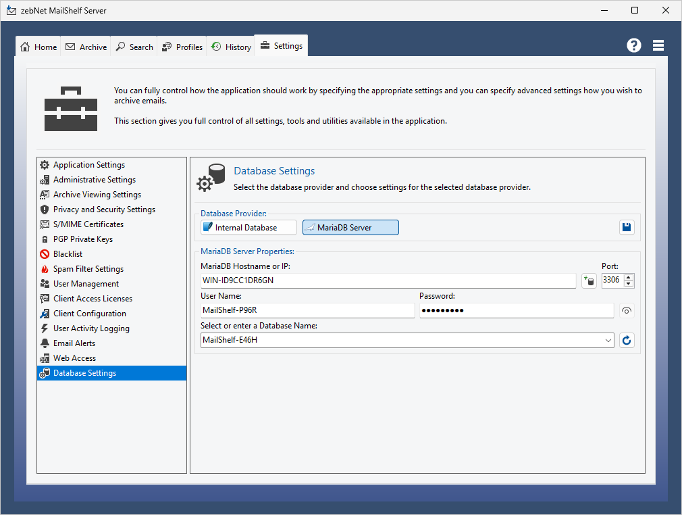Image resolution: width=682 pixels, height=515 pixels.
Task: Click the save database settings floppy icon
Action: click(x=627, y=228)
